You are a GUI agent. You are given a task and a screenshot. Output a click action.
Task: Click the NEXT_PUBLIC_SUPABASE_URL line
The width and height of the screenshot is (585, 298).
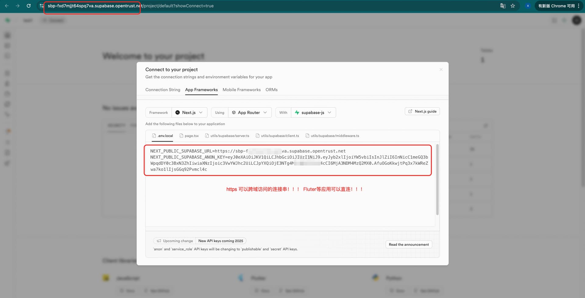[x=248, y=151]
